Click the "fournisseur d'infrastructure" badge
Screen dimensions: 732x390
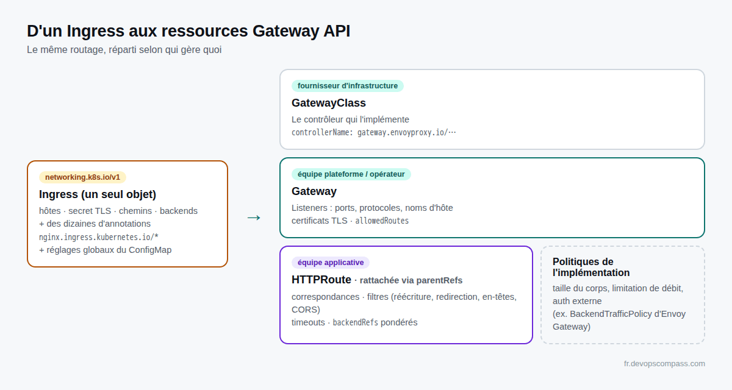(x=348, y=86)
